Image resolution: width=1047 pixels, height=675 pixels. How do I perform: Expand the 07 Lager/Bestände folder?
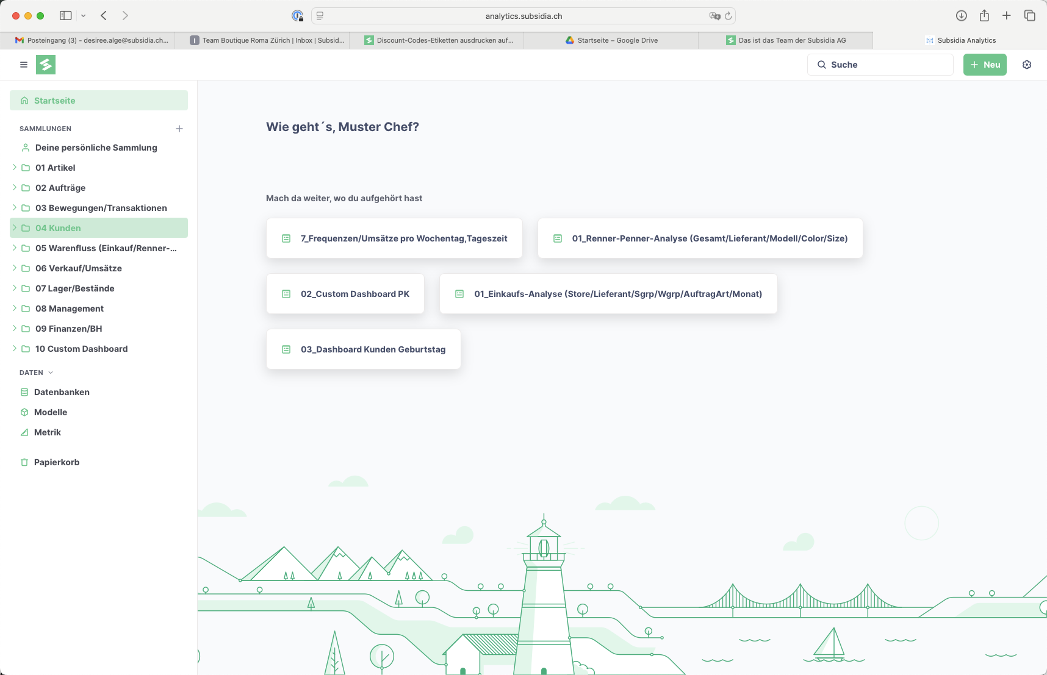coord(15,288)
